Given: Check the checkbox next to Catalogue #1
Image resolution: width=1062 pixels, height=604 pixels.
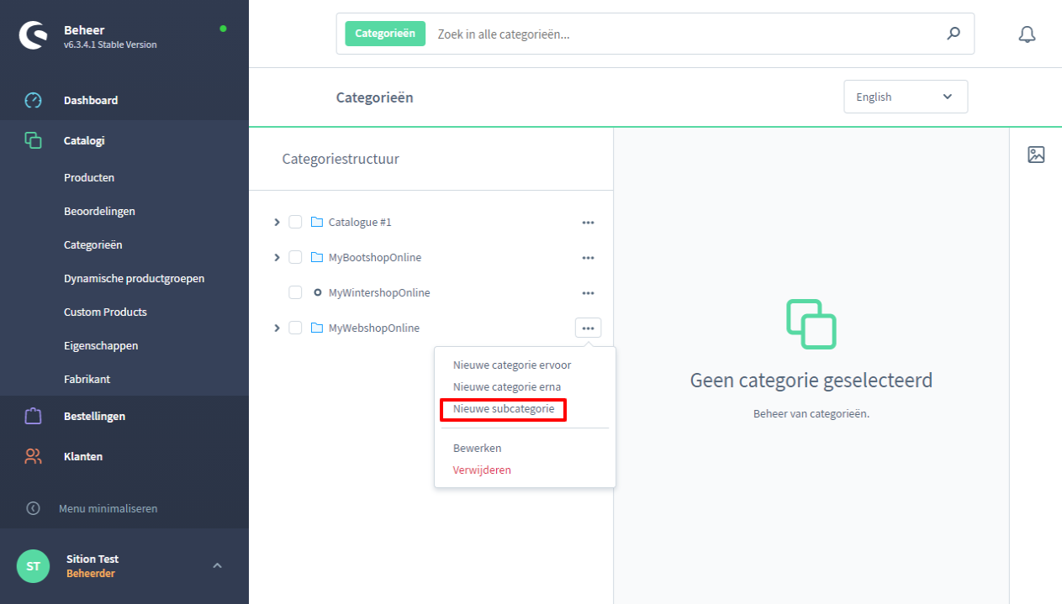Looking at the screenshot, I should click(x=295, y=222).
